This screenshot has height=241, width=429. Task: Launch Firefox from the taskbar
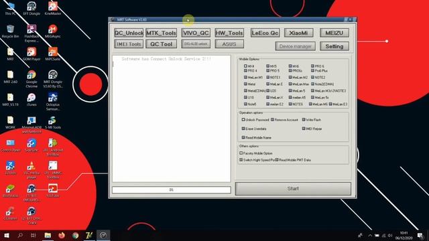(62, 235)
